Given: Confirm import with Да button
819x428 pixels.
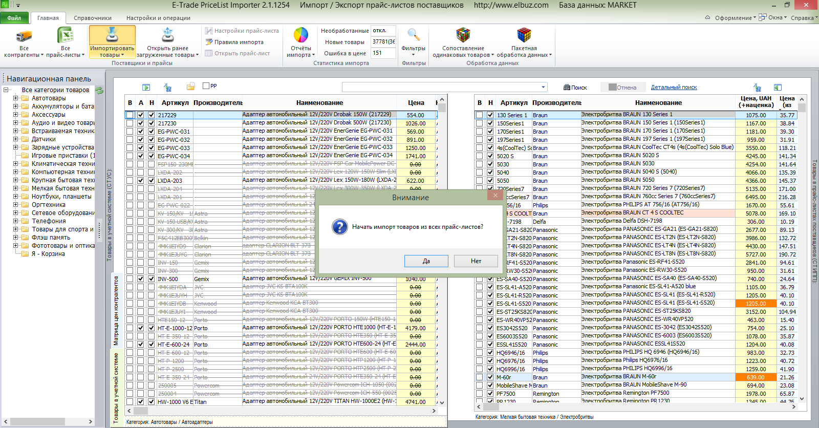Looking at the screenshot, I should tap(426, 261).
